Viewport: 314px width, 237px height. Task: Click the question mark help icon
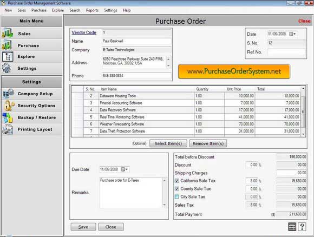coord(302,227)
